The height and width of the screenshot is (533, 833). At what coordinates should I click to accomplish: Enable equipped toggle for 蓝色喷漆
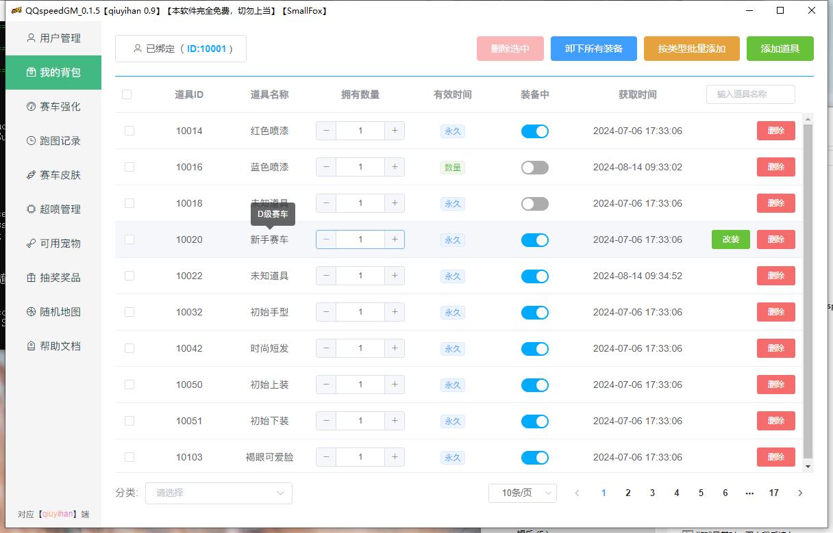coord(534,167)
